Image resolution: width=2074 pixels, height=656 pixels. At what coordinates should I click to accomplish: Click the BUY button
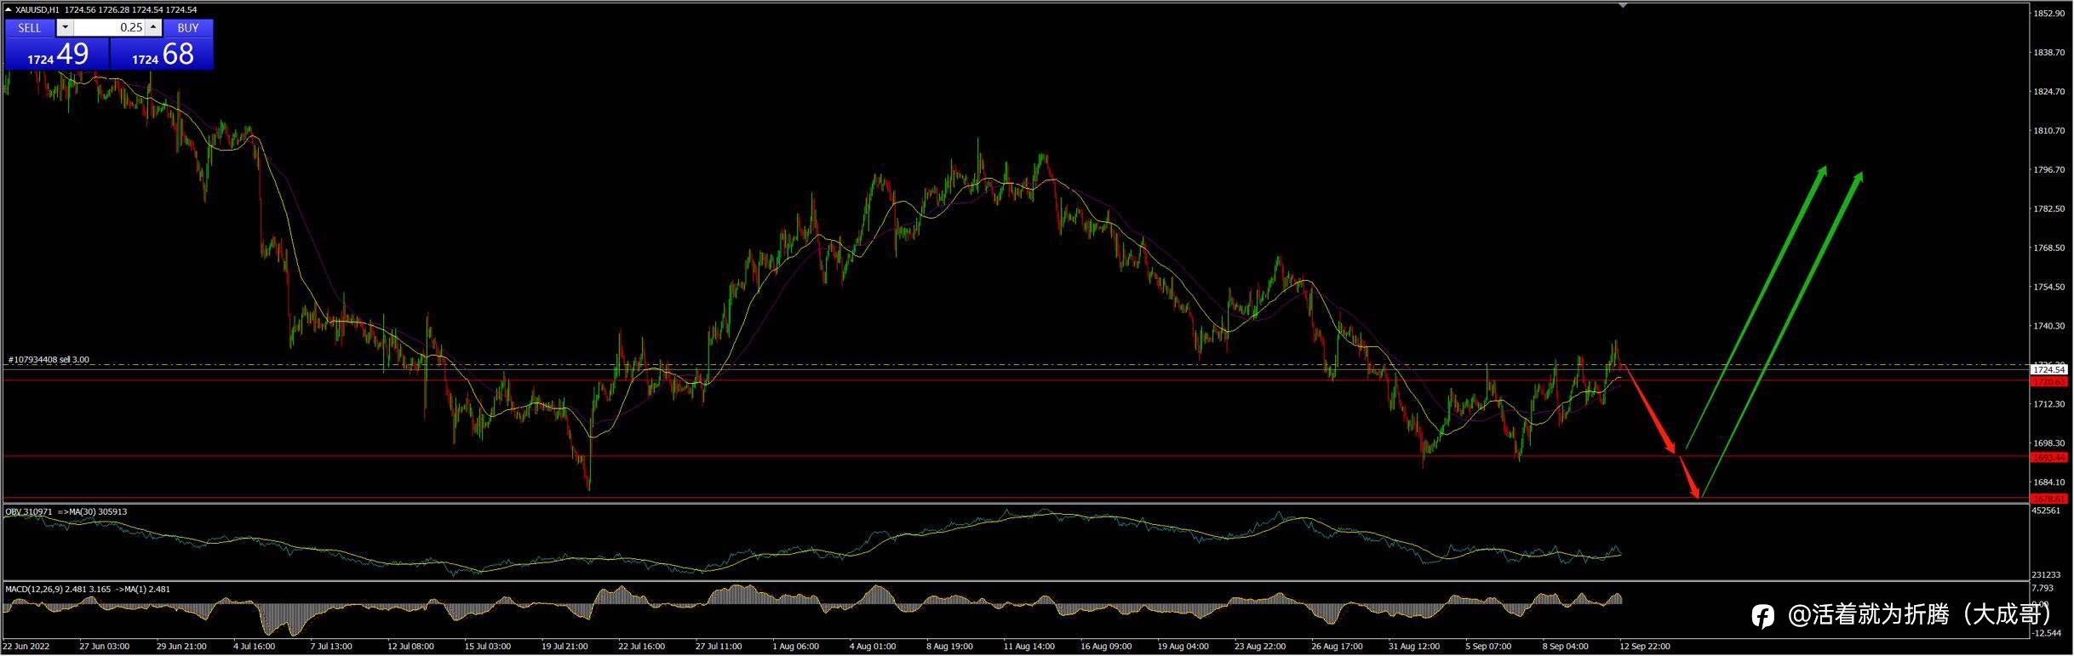click(x=188, y=27)
